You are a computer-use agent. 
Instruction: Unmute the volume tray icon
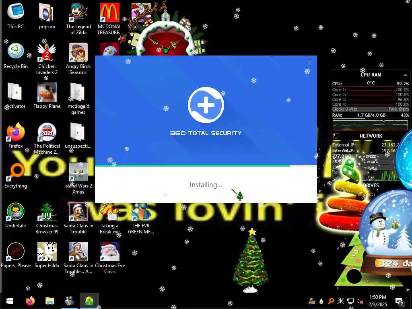point(360,301)
